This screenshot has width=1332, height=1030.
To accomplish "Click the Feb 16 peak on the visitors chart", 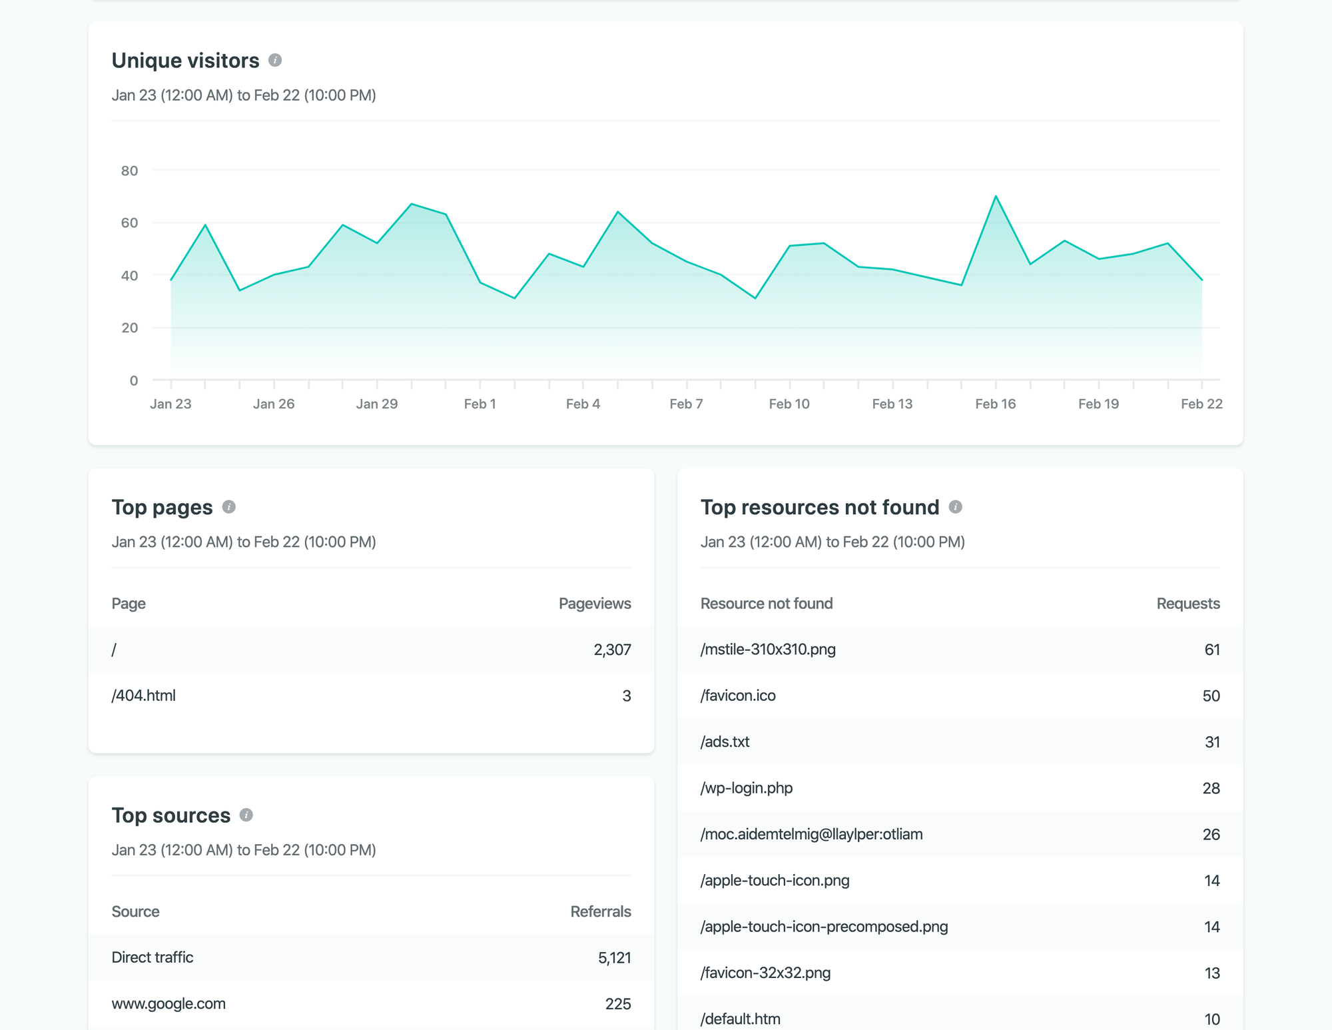I will click(996, 196).
